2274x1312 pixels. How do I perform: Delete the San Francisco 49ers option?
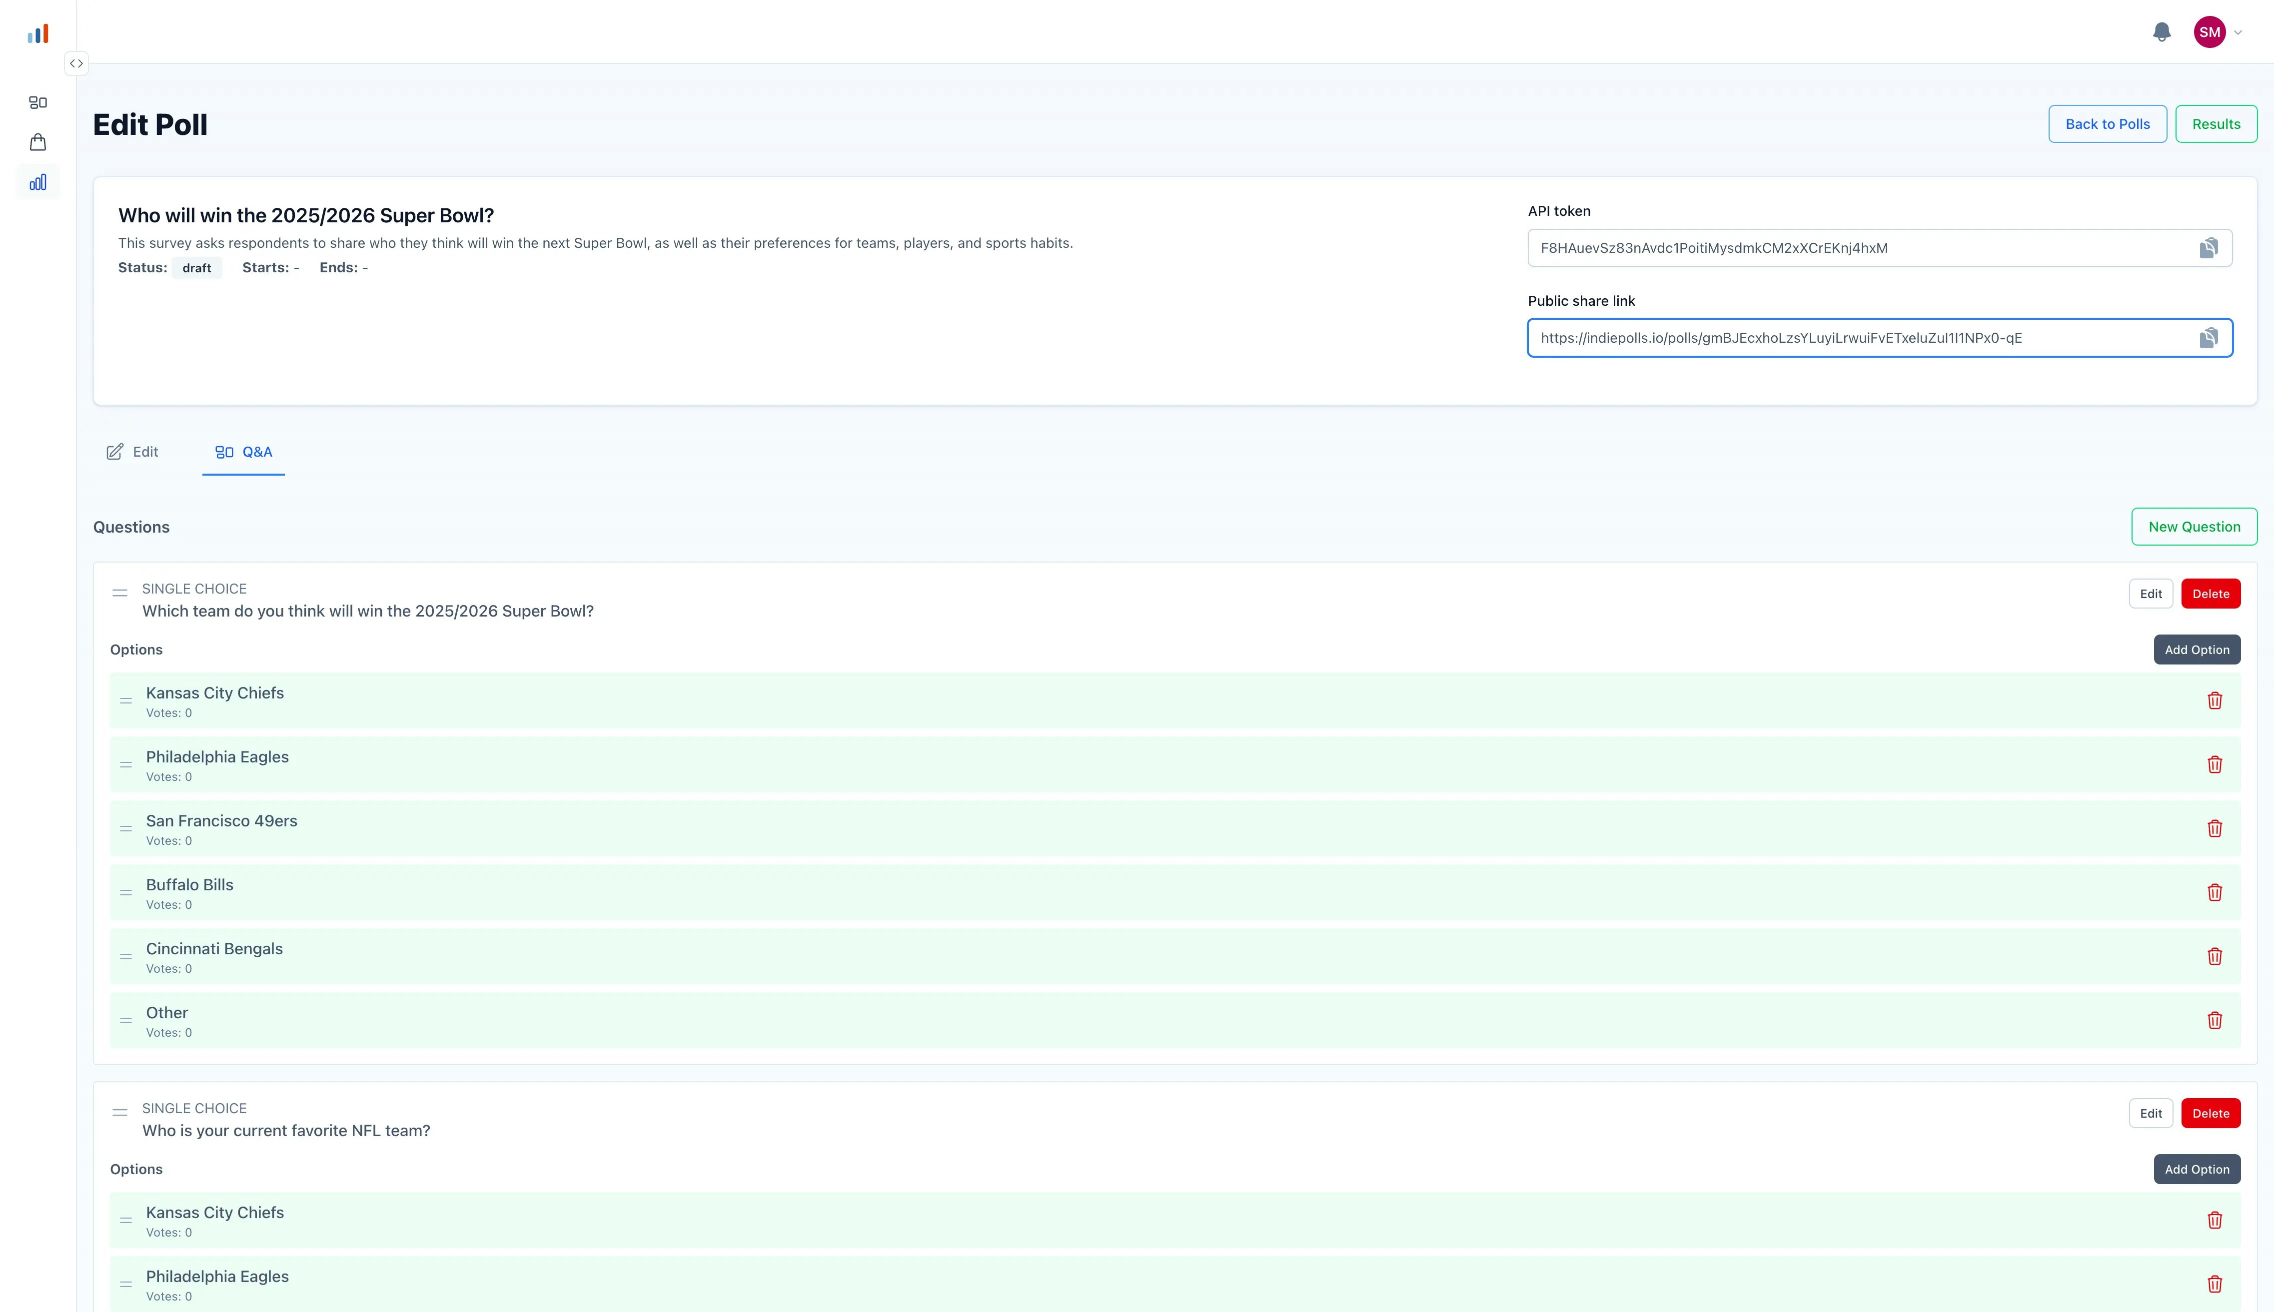(2216, 827)
